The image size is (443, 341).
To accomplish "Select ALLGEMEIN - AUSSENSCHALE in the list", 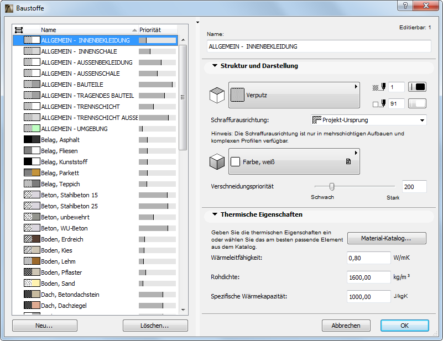I will pyautogui.click(x=95, y=74).
